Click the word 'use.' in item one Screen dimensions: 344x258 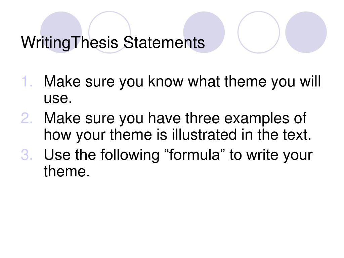58,98
